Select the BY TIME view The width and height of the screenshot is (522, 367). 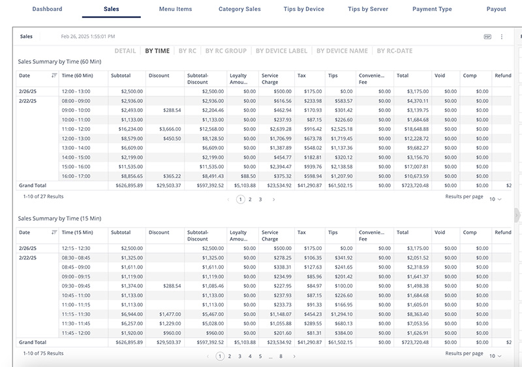click(157, 51)
